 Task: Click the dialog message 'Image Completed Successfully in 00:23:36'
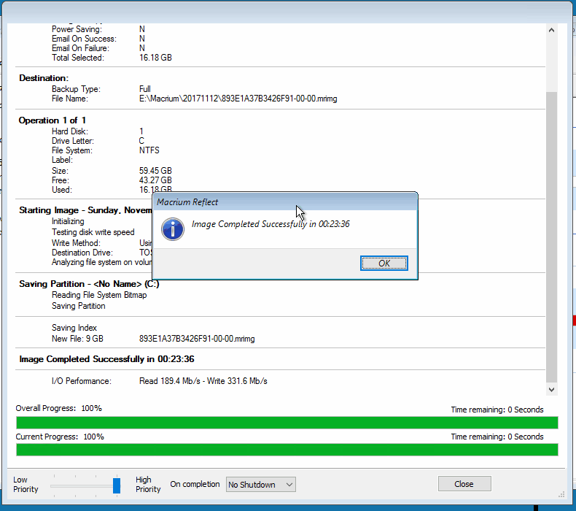coord(271,224)
